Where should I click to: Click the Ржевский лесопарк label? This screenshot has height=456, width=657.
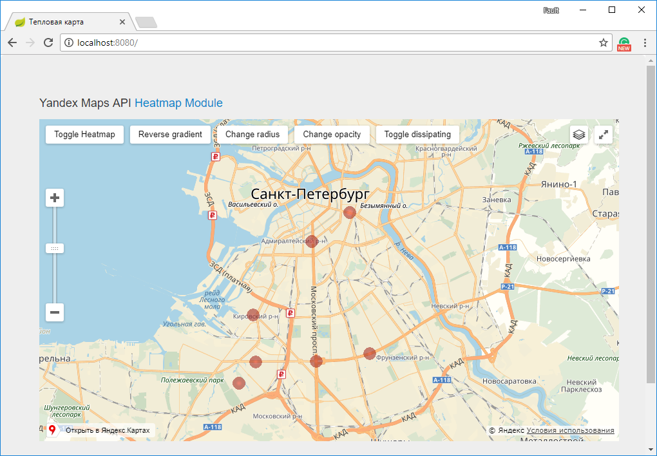(x=549, y=146)
